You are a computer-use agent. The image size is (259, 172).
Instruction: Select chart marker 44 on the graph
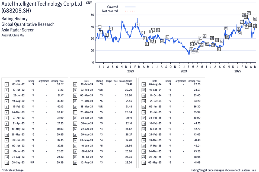[255, 26]
